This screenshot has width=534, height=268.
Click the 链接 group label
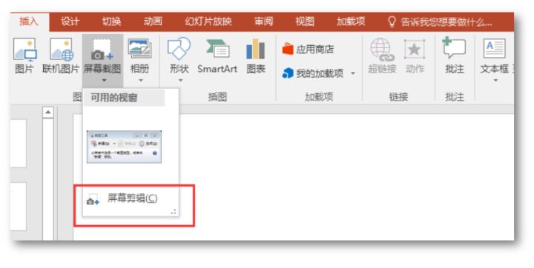398,97
